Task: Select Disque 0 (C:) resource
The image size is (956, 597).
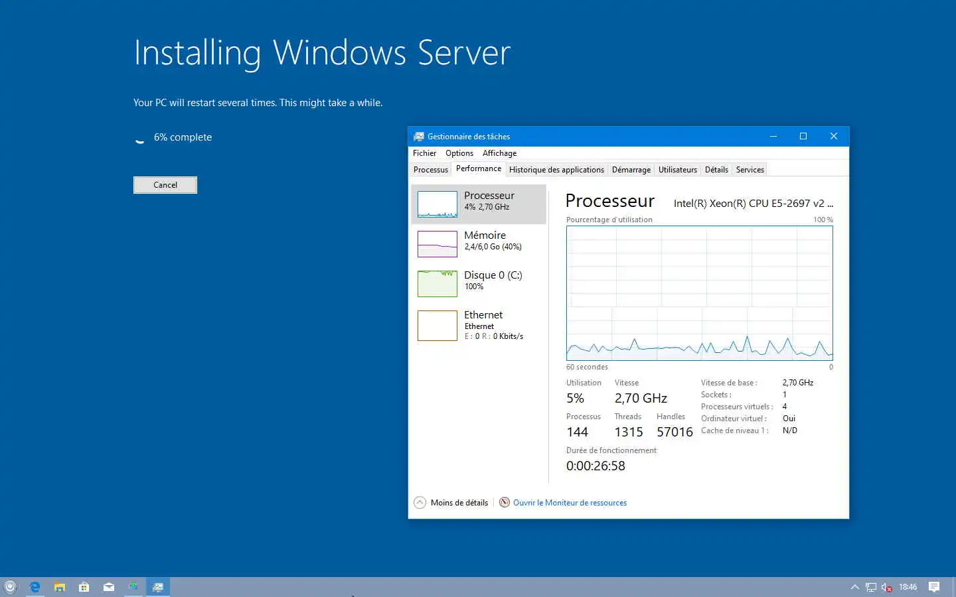Action: coord(479,284)
